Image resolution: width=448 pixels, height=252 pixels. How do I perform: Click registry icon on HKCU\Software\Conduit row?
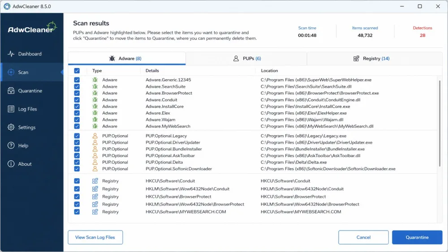click(95, 181)
